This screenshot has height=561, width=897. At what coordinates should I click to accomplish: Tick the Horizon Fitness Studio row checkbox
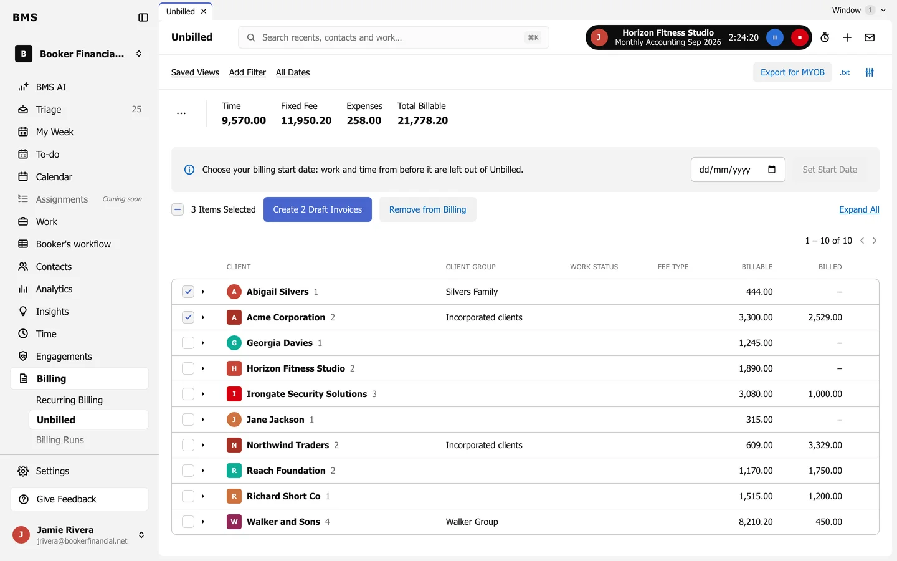coord(188,368)
